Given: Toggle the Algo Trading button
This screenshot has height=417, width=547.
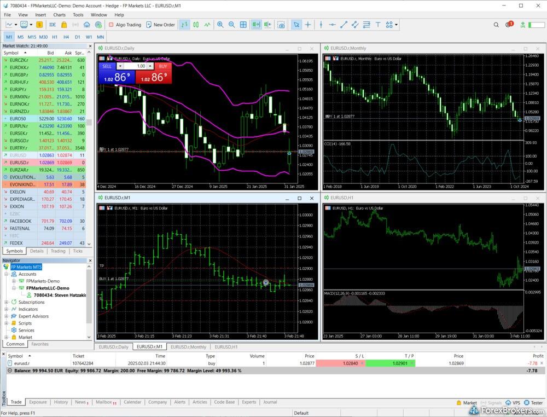Looking at the screenshot, I should 125,25.
